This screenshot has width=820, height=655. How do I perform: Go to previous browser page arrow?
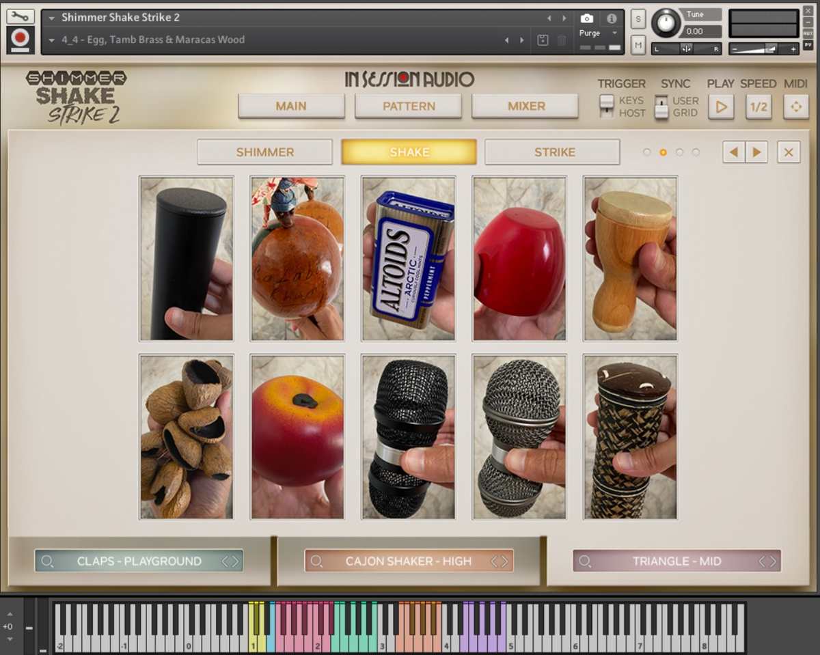(x=734, y=152)
